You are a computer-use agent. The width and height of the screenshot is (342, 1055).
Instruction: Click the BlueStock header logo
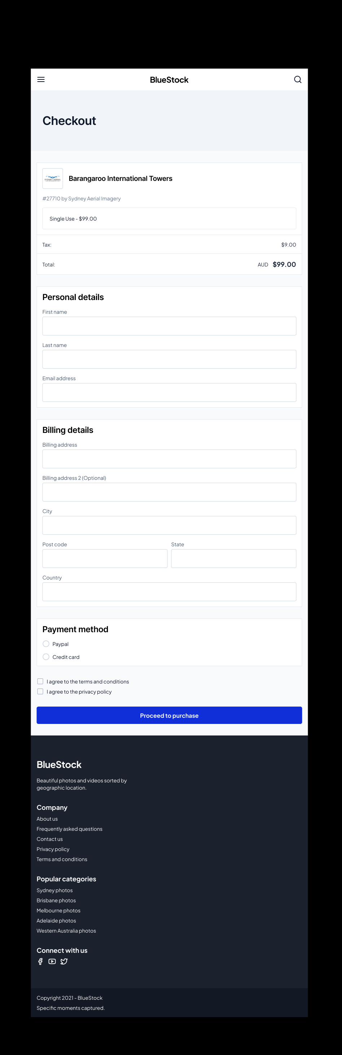tap(169, 80)
